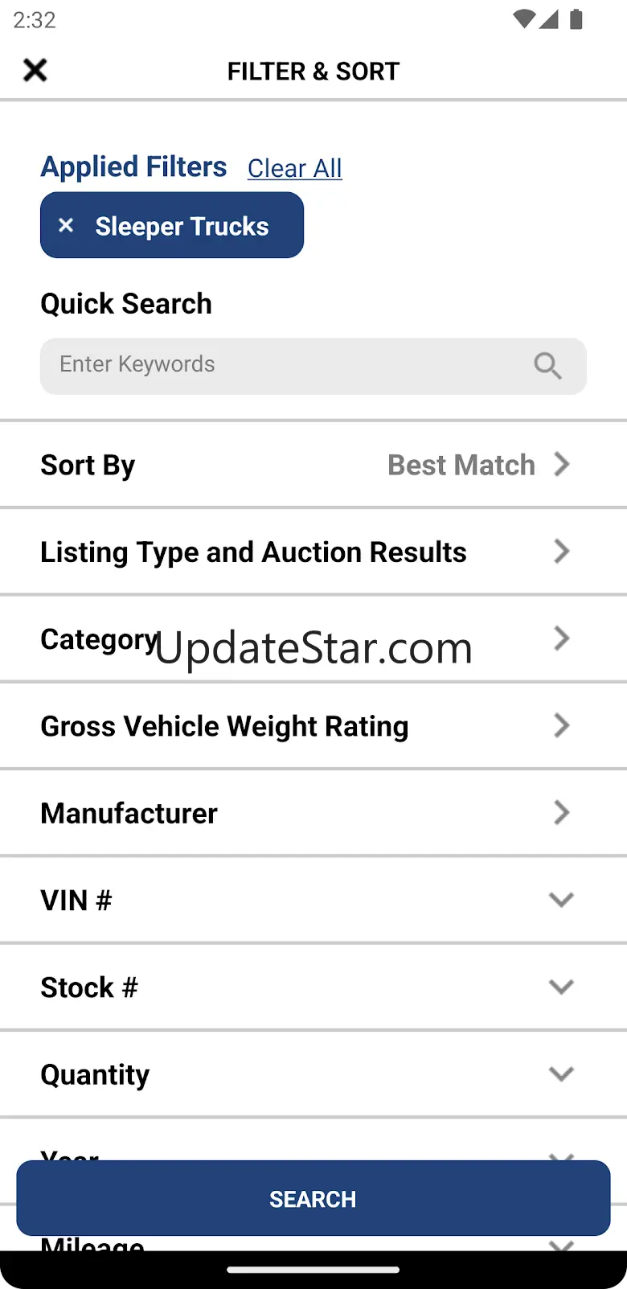This screenshot has width=627, height=1289.
Task: Close the Filter & Sort screen
Action: click(35, 71)
